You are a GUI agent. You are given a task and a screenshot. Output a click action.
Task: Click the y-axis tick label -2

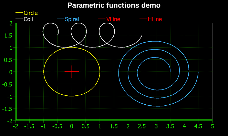(x=10, y=121)
